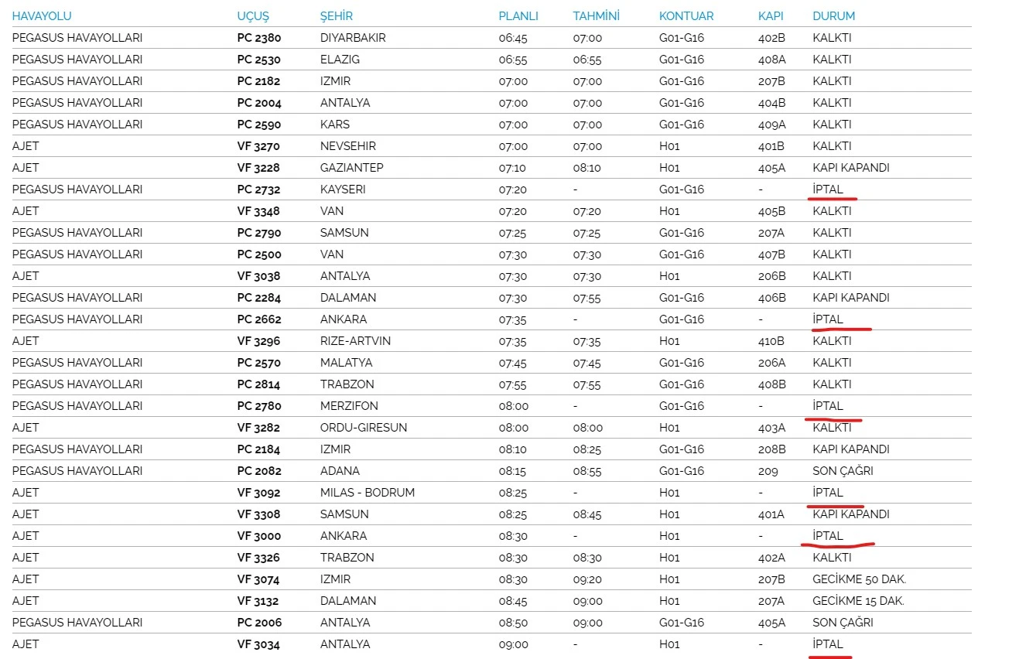Click the TAHMİNİ column header

(596, 15)
